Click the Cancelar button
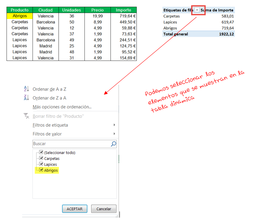 click(x=104, y=209)
